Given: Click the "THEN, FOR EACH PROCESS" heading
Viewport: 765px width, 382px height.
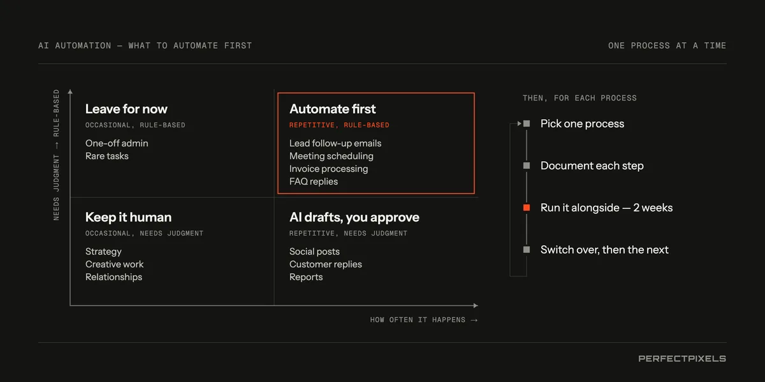Looking at the screenshot, I should coord(579,98).
